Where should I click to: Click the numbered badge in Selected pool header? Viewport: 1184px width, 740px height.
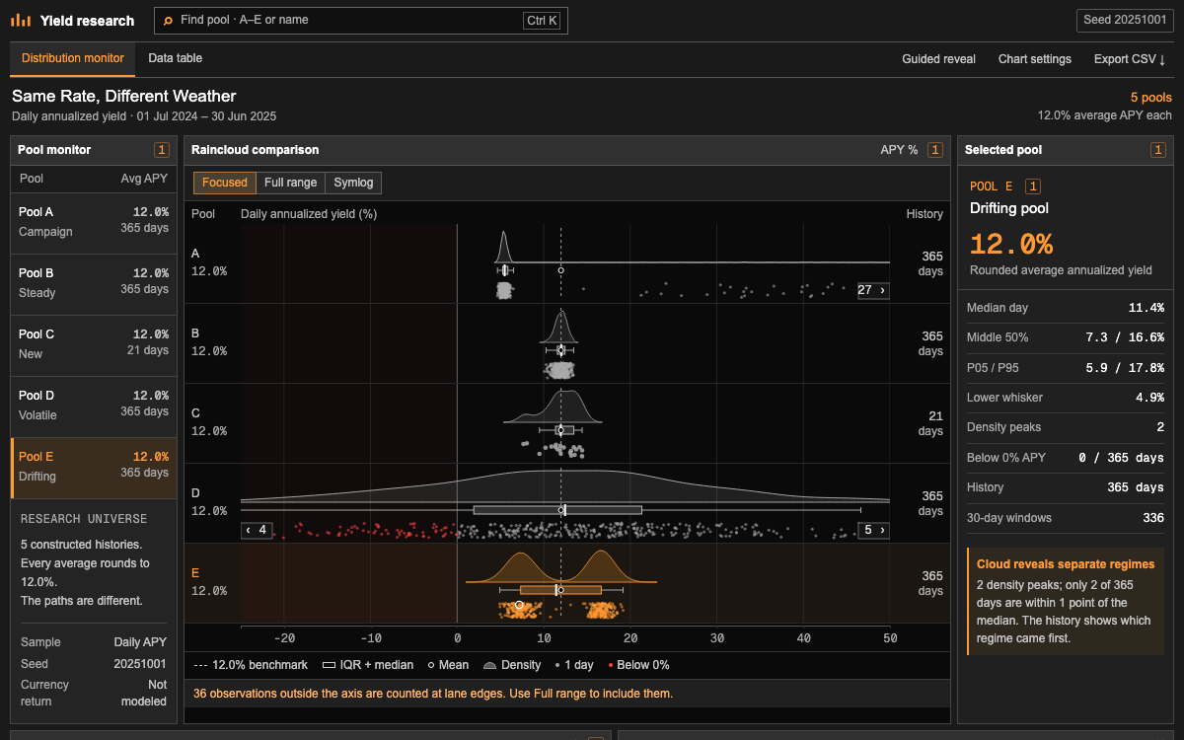[1158, 150]
